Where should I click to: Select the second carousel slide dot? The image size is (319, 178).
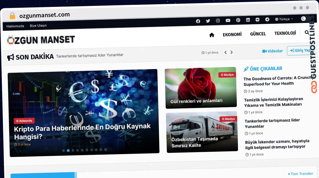tap(68, 150)
